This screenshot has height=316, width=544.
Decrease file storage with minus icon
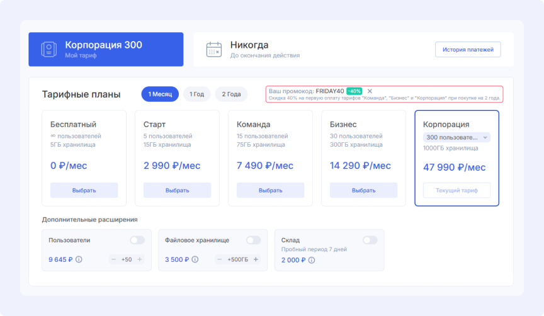[220, 259]
